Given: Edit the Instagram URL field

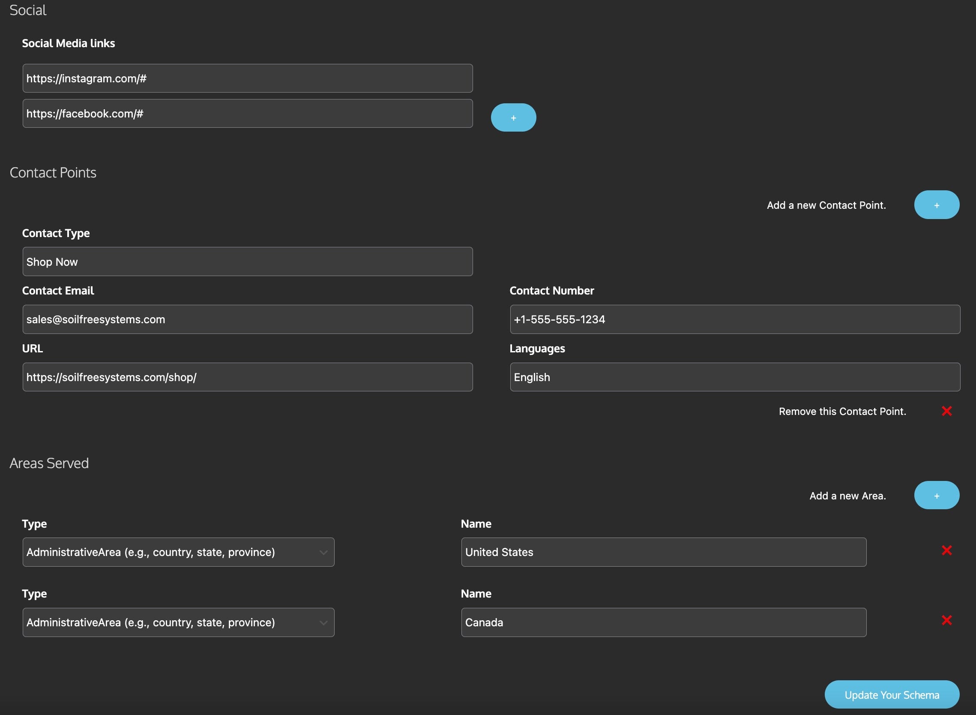Looking at the screenshot, I should pos(247,78).
